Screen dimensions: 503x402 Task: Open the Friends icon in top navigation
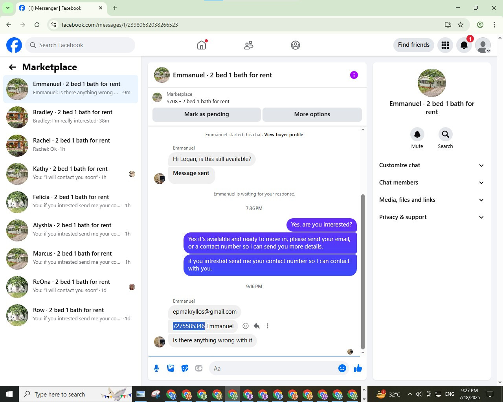249,45
